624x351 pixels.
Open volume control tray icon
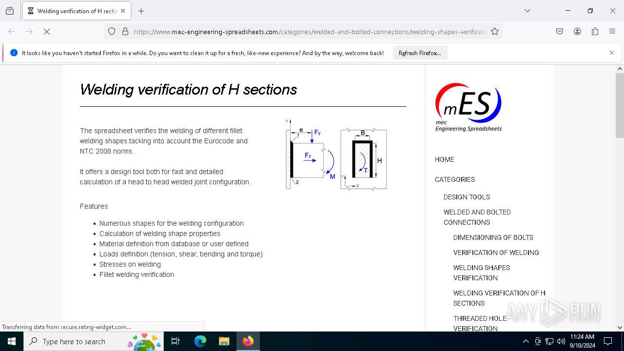(x=561, y=341)
